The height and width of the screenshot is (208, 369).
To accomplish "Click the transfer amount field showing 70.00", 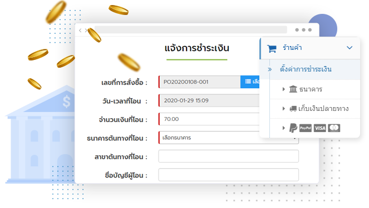I will 209,119.
